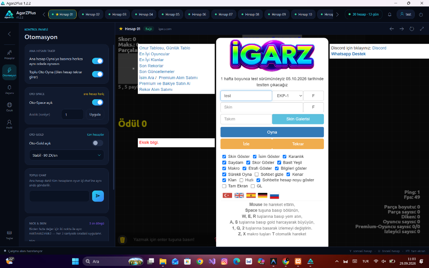The height and width of the screenshot is (268, 429).
Task: Open Instagram from the taskbar
Action: [224, 261]
